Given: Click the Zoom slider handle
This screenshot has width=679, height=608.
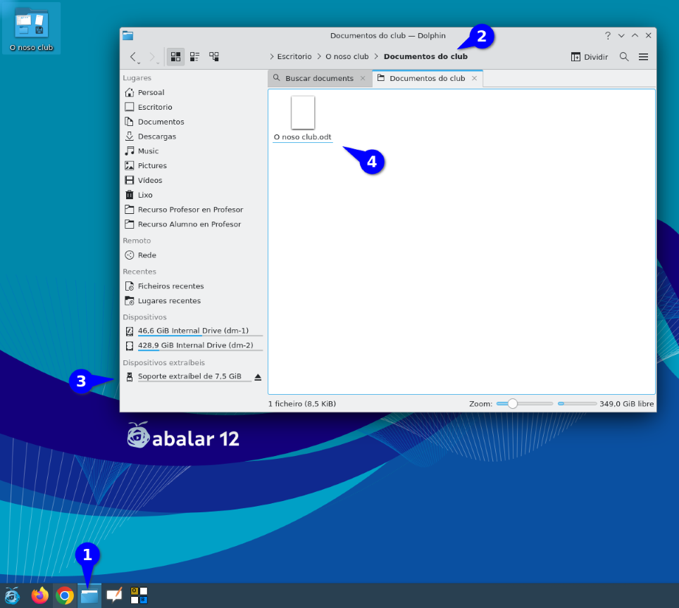Looking at the screenshot, I should [x=512, y=404].
